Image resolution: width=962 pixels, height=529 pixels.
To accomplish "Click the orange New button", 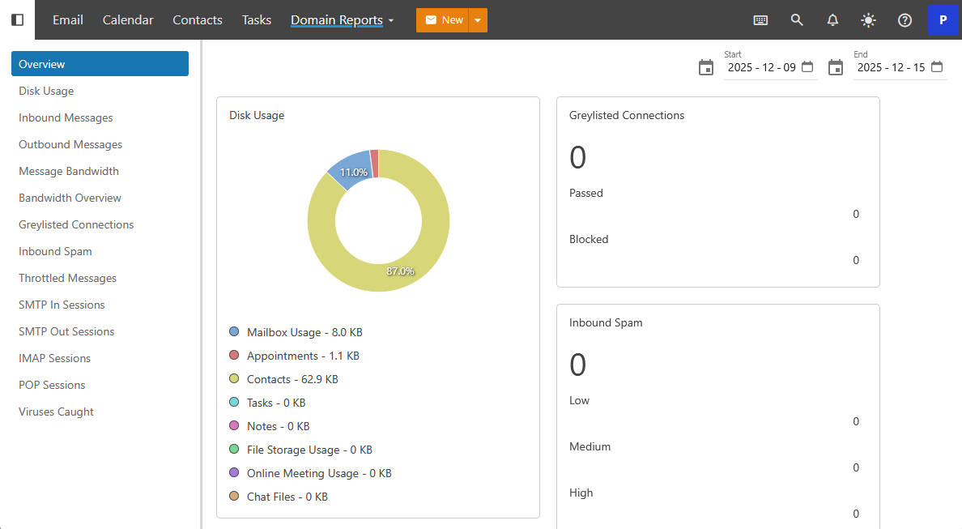I will pyautogui.click(x=443, y=20).
